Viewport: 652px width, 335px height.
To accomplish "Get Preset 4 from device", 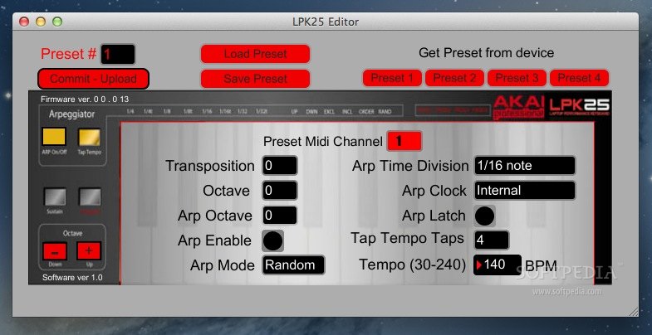I will [579, 78].
